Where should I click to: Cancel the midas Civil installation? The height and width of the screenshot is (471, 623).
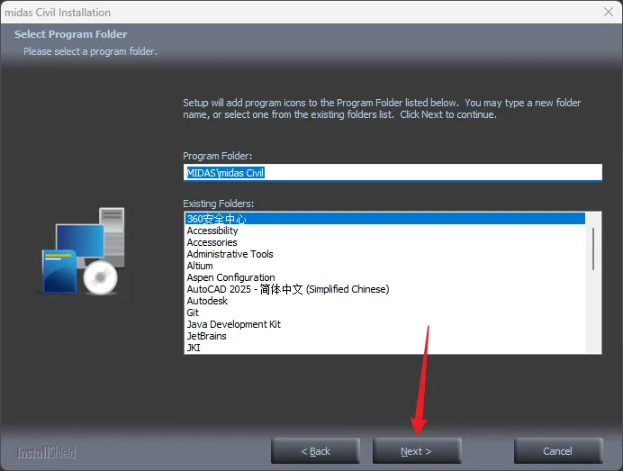[x=558, y=450]
